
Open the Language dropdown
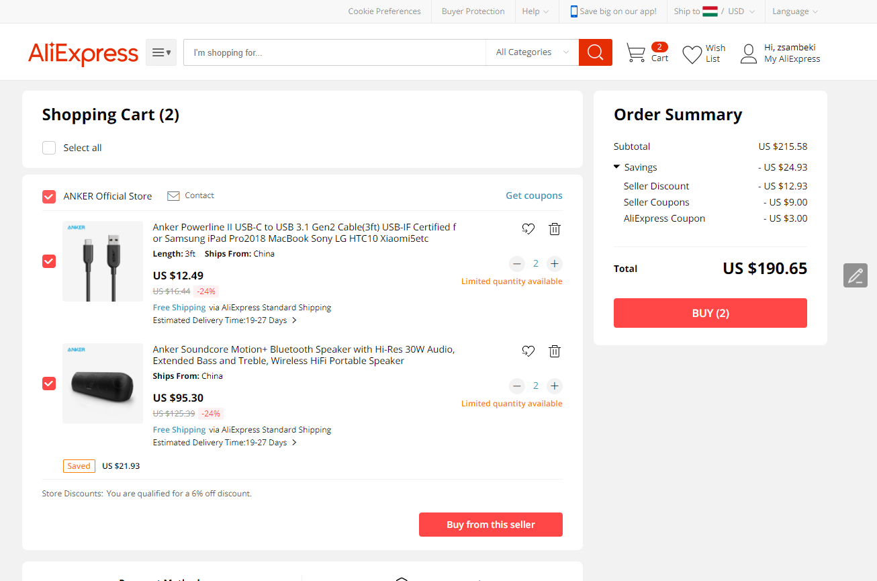[795, 11]
